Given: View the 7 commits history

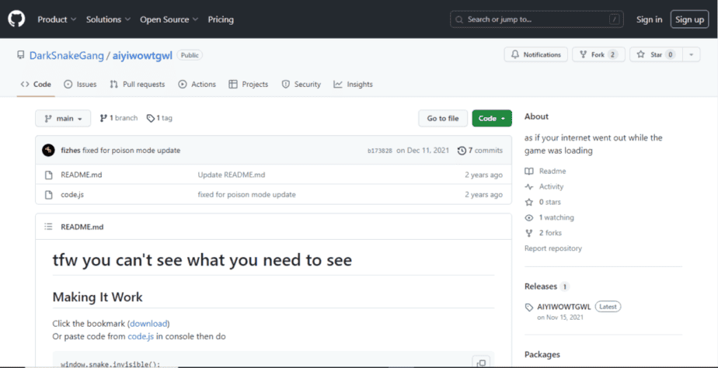Looking at the screenshot, I should click(x=480, y=150).
